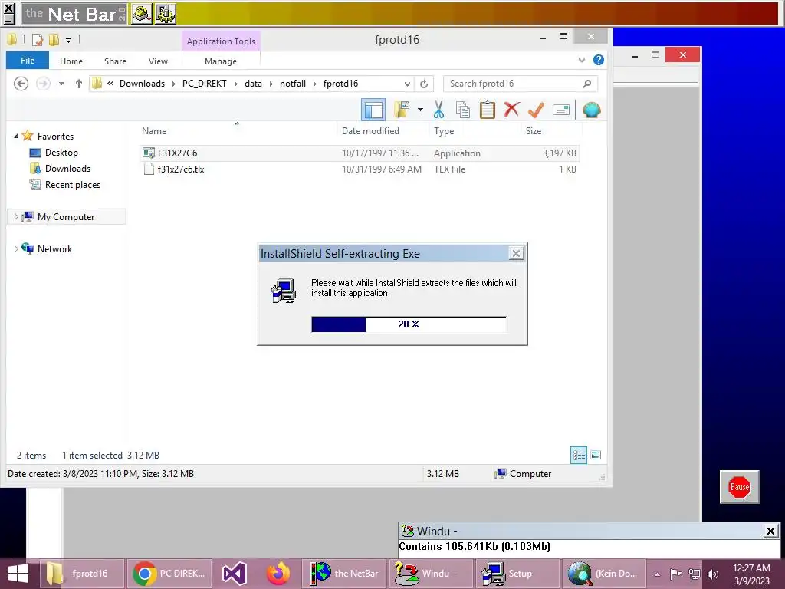Click the folder options toolbar icon

click(x=402, y=110)
